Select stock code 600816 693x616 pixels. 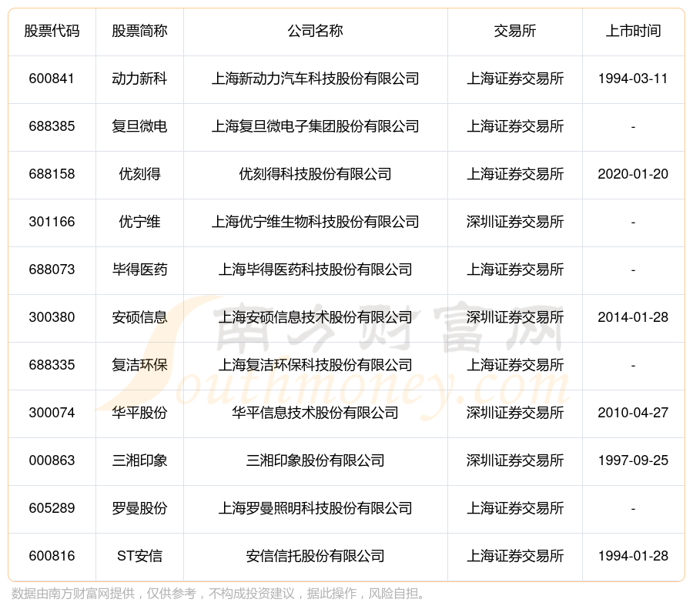click(x=52, y=556)
